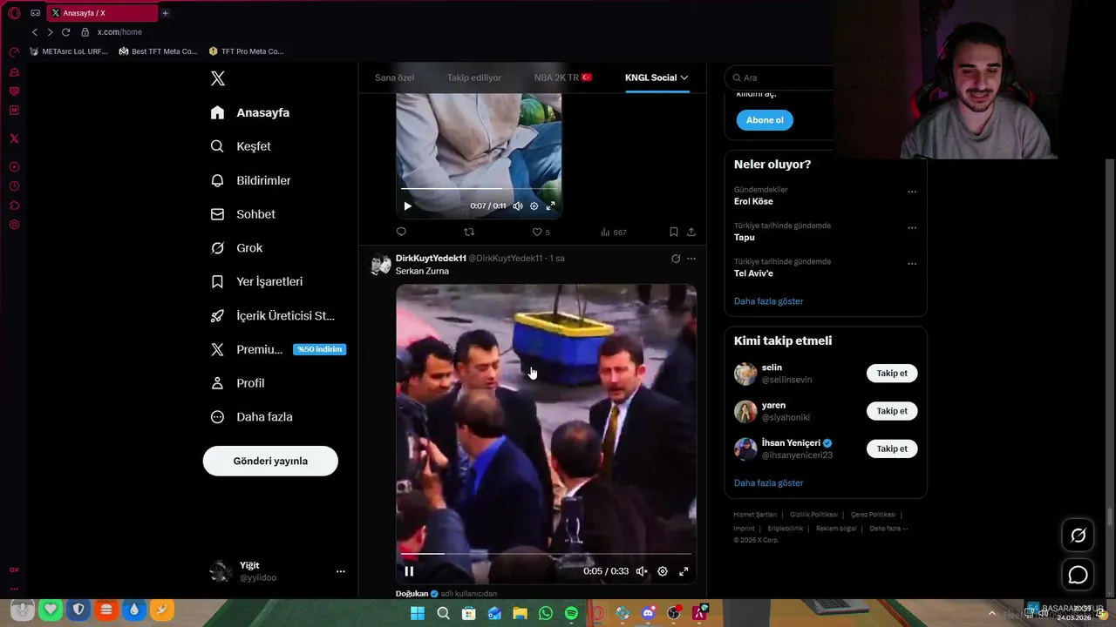Open Erol Köse trending topic
The width and height of the screenshot is (1116, 627).
tap(753, 201)
